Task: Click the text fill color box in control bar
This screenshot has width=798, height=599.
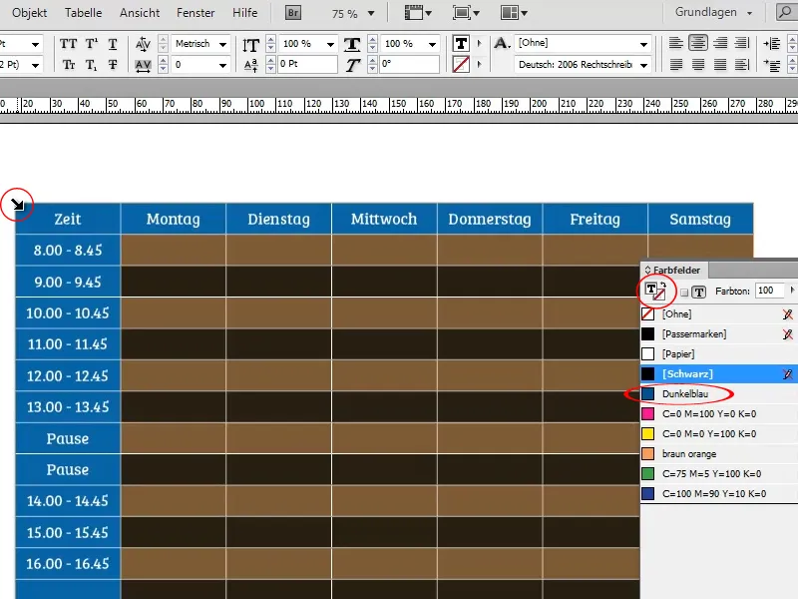Action: click(461, 44)
